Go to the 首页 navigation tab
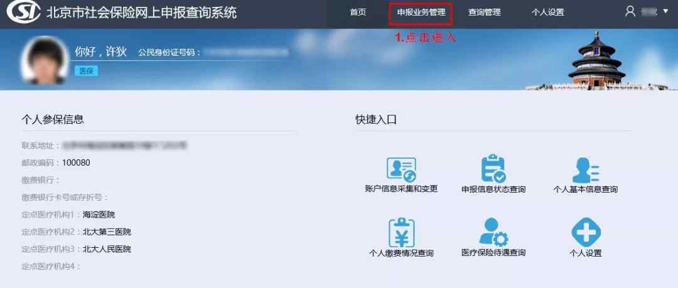Screen dimensions: 678x288 tap(358, 12)
